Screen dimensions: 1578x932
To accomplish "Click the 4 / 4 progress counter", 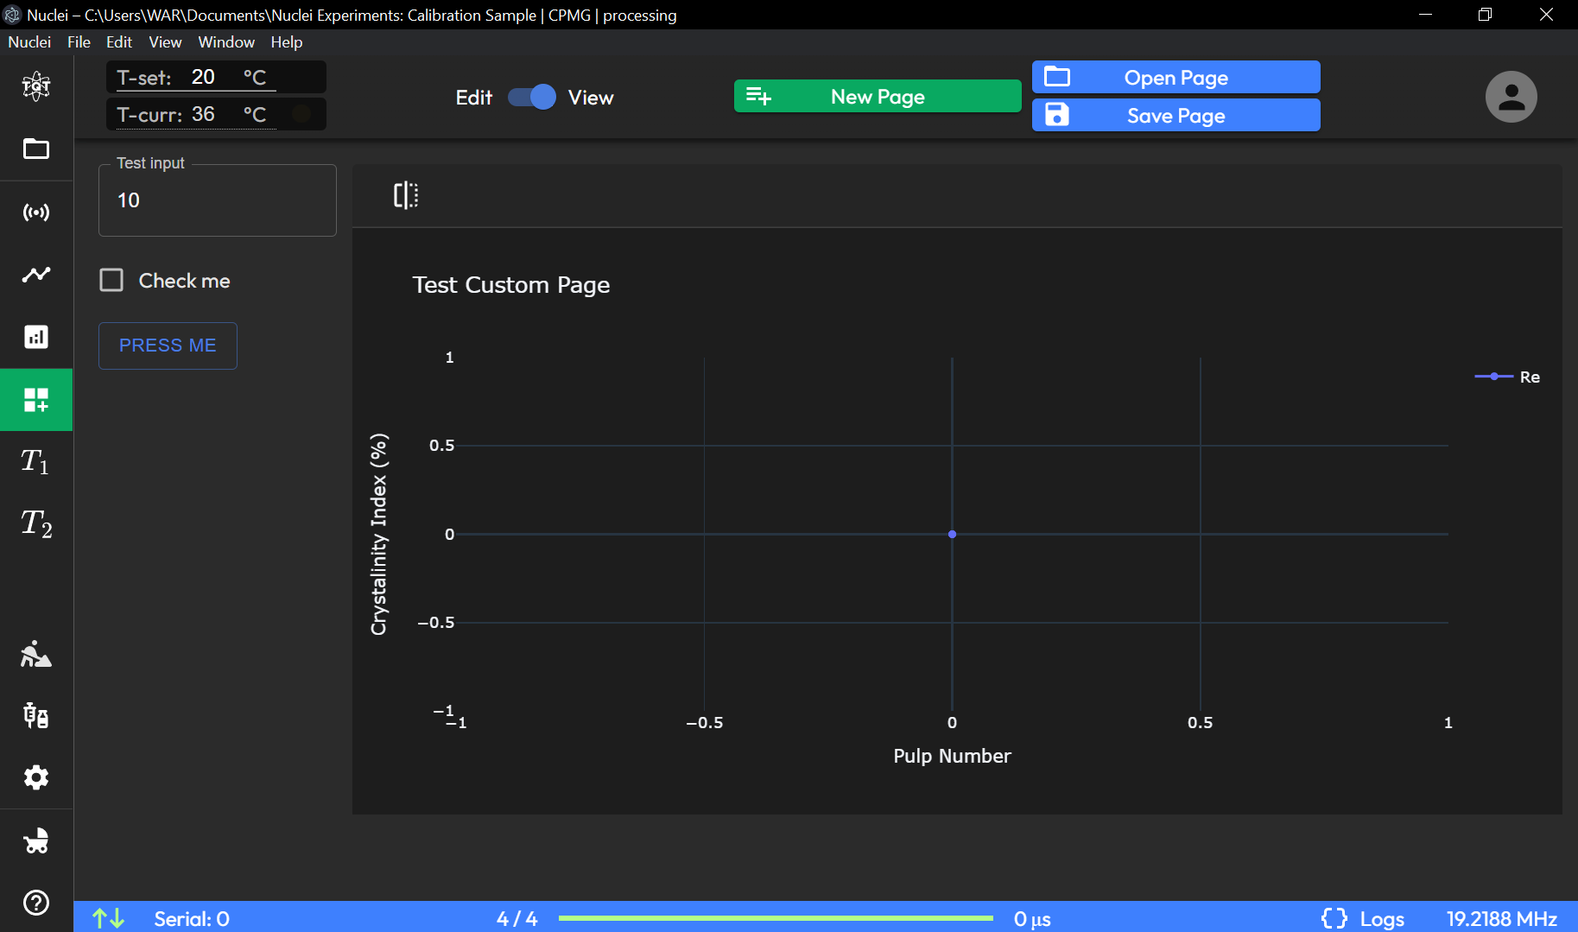I will pyautogui.click(x=516, y=919).
